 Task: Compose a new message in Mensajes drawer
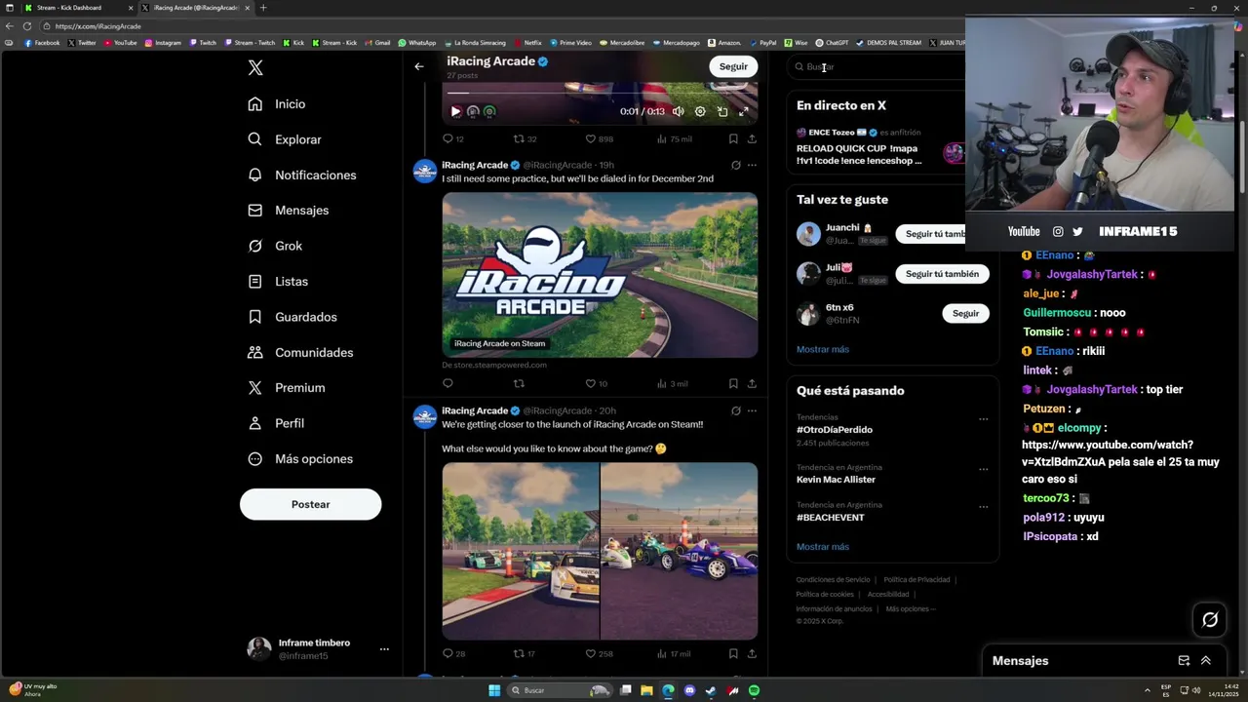1184,660
